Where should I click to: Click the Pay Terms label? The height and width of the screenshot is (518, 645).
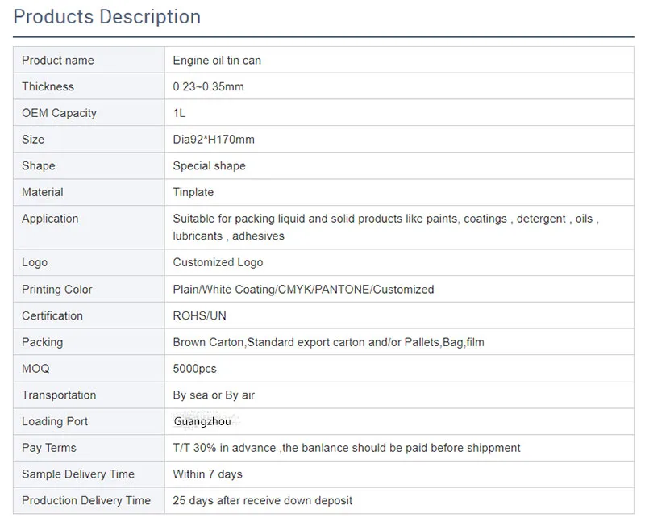click(49, 448)
